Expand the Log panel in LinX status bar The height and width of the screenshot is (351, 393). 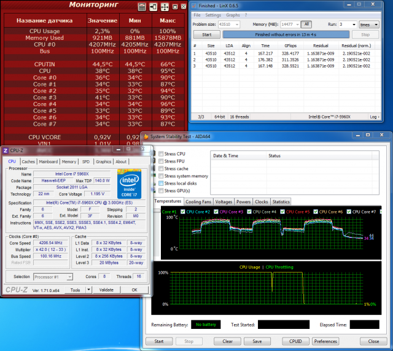[375, 117]
